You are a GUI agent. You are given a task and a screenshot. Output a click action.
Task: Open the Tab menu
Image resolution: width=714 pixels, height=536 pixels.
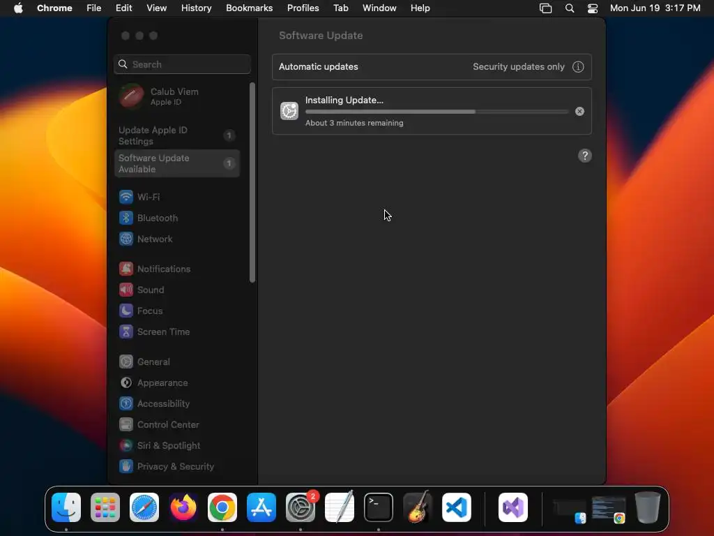pos(340,8)
